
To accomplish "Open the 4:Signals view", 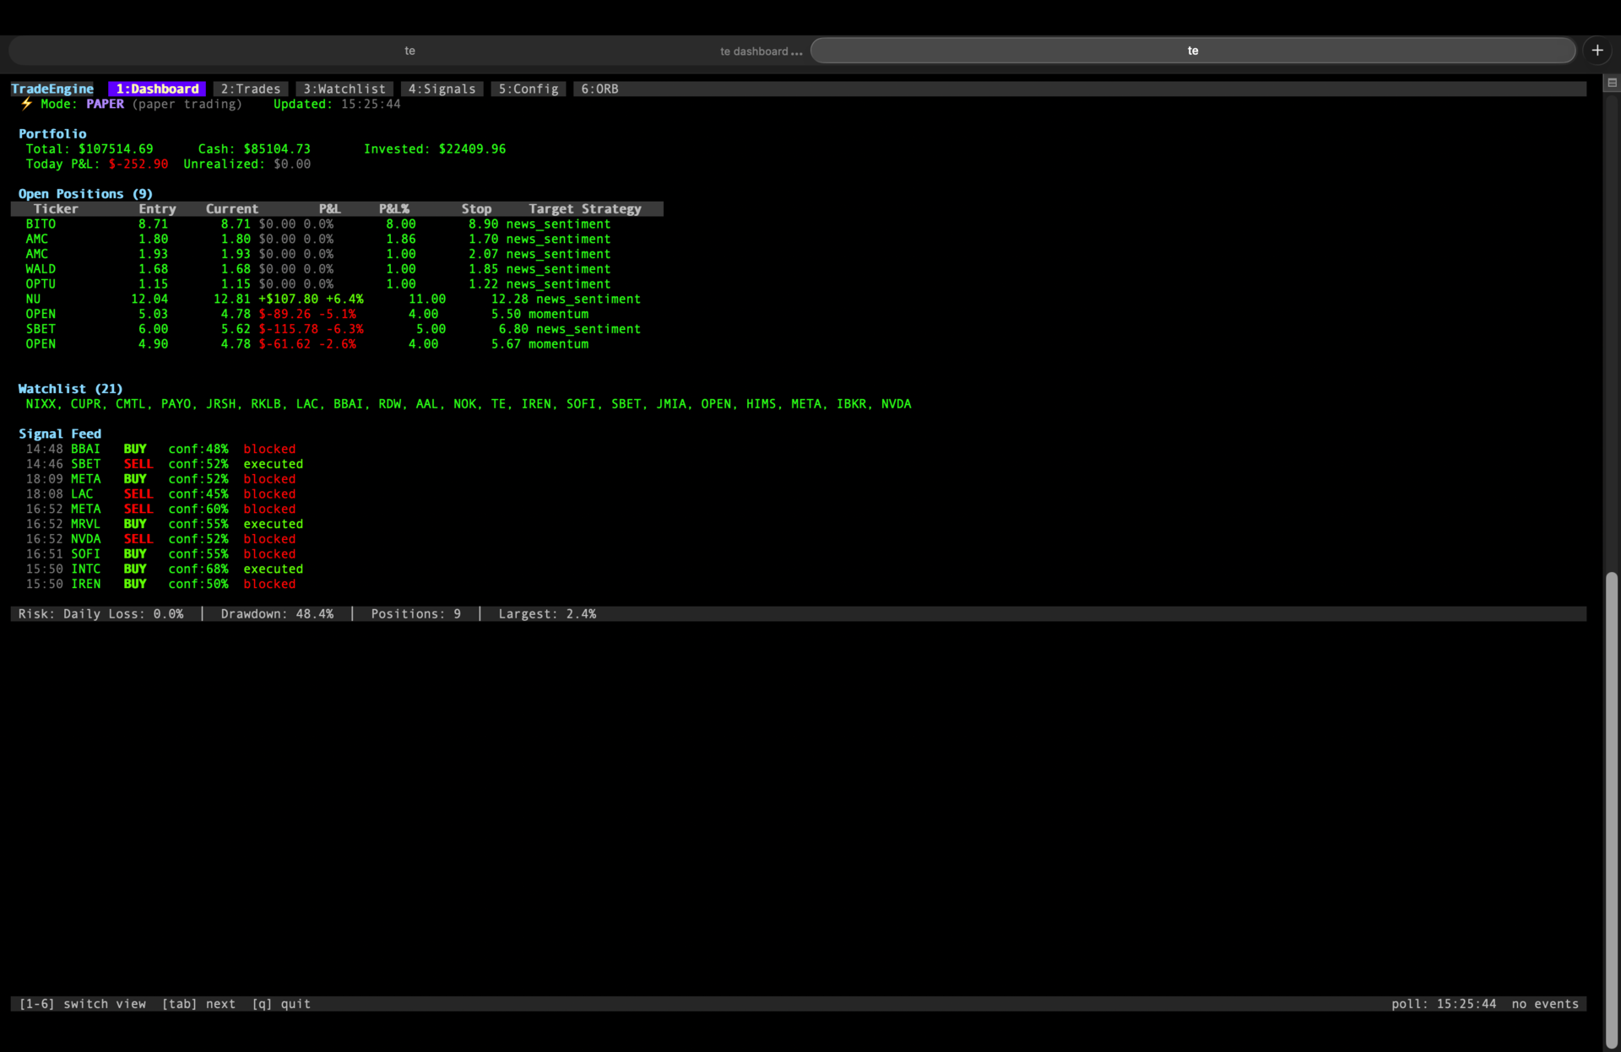I will click(x=442, y=89).
